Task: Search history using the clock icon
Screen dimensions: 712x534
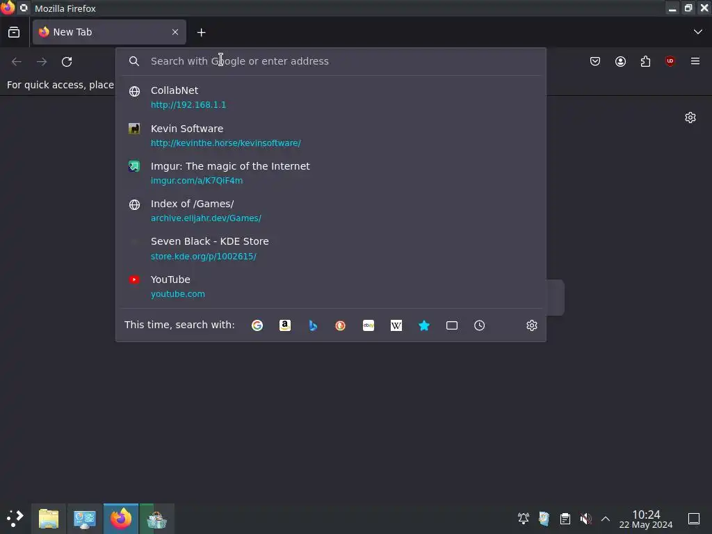Action: tap(480, 325)
